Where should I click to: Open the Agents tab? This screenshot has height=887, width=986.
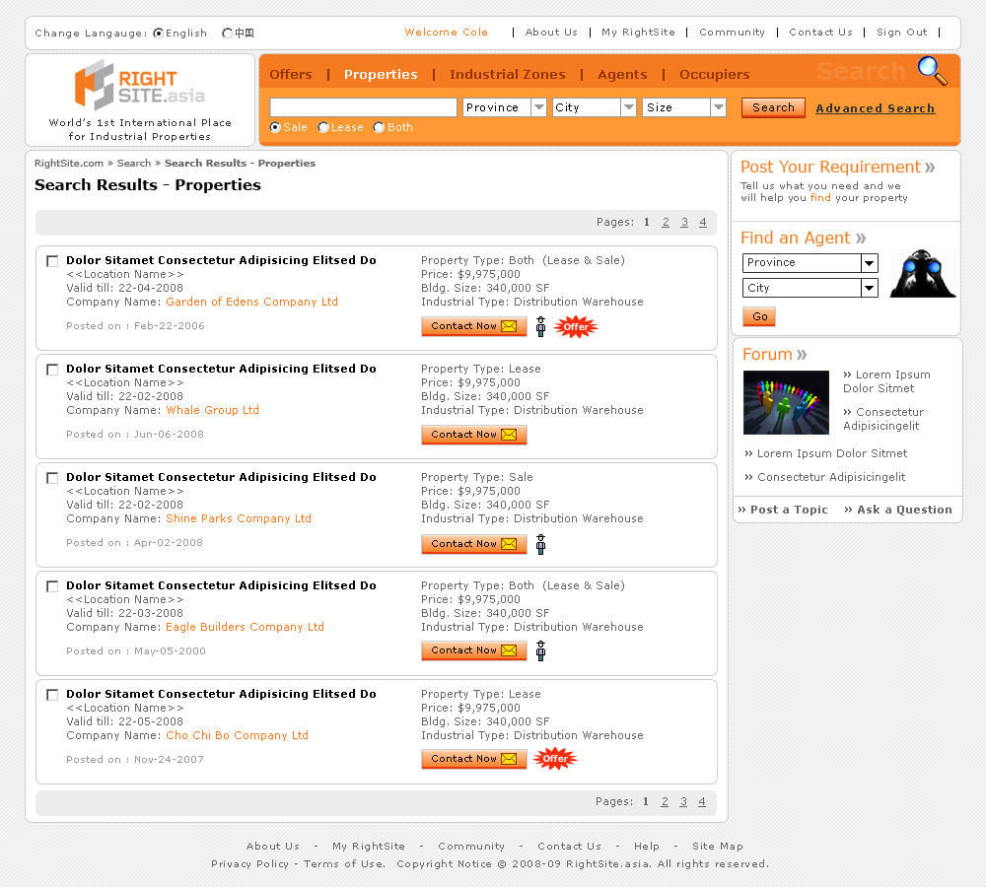(x=622, y=74)
